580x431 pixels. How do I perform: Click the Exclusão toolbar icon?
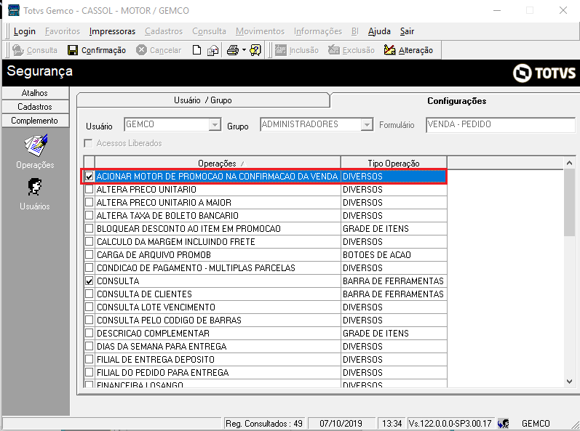click(x=333, y=50)
